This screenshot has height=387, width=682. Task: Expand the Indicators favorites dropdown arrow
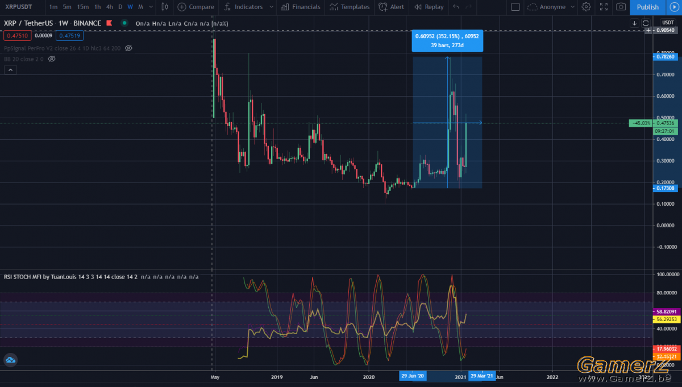271,7
